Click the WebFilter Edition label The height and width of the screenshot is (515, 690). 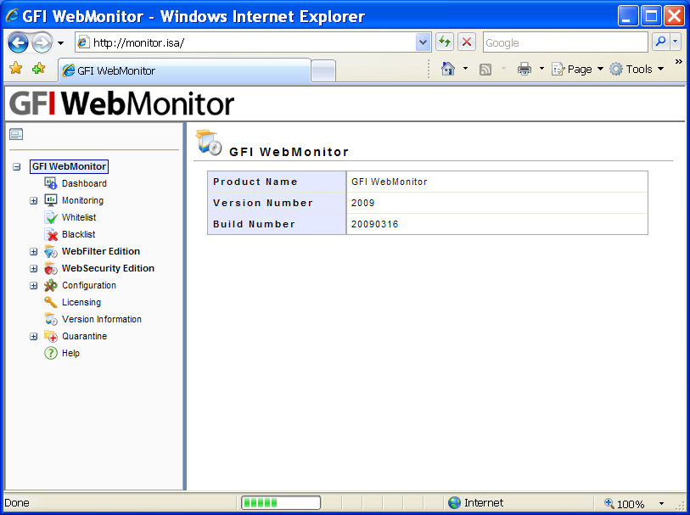(x=101, y=251)
